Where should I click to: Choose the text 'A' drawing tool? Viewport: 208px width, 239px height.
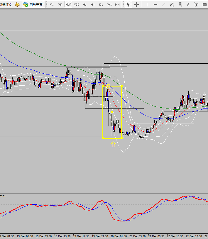[x=188, y=4]
